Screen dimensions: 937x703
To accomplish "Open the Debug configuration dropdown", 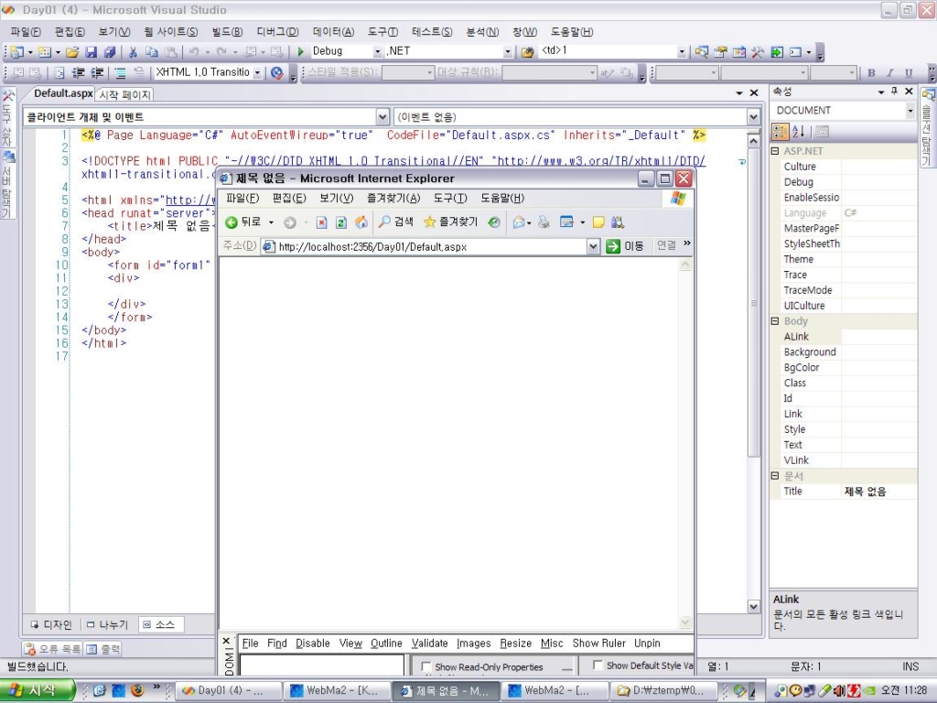I will [378, 52].
